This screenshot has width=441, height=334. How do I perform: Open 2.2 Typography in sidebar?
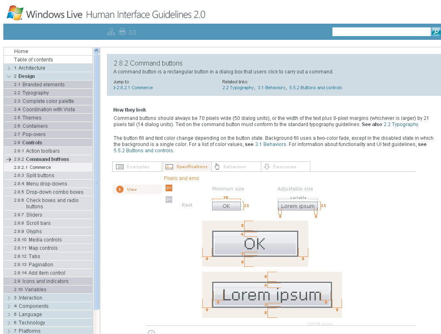48,93
